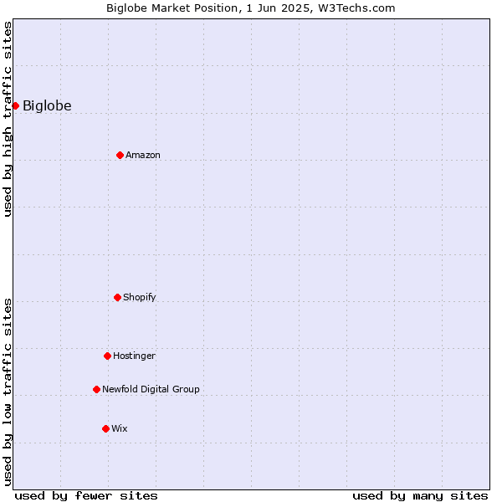Click the chart title Biglobe Market Position
The height and width of the screenshot is (502, 502).
click(251, 8)
